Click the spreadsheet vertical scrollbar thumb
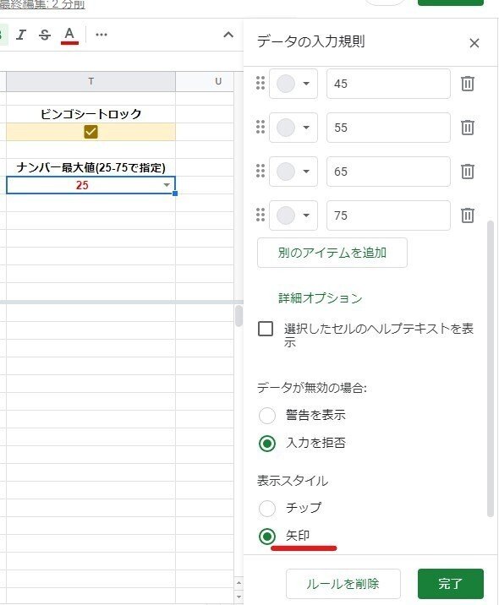 [x=239, y=316]
